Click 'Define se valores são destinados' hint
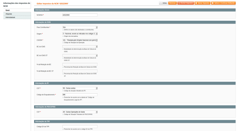 tap(79, 30)
